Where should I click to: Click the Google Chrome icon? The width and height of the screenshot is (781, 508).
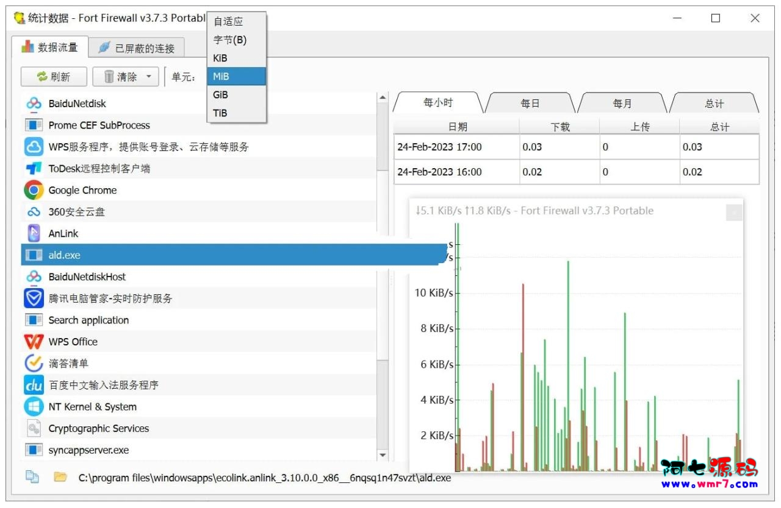pos(34,190)
